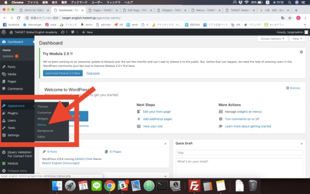Open Media library in the sidebar

click(12, 74)
